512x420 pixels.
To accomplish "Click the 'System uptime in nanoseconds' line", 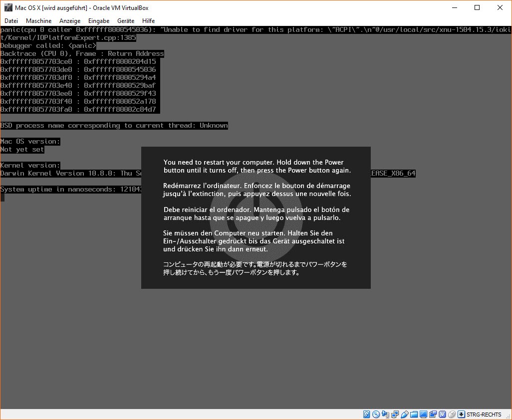I will click(x=71, y=189).
